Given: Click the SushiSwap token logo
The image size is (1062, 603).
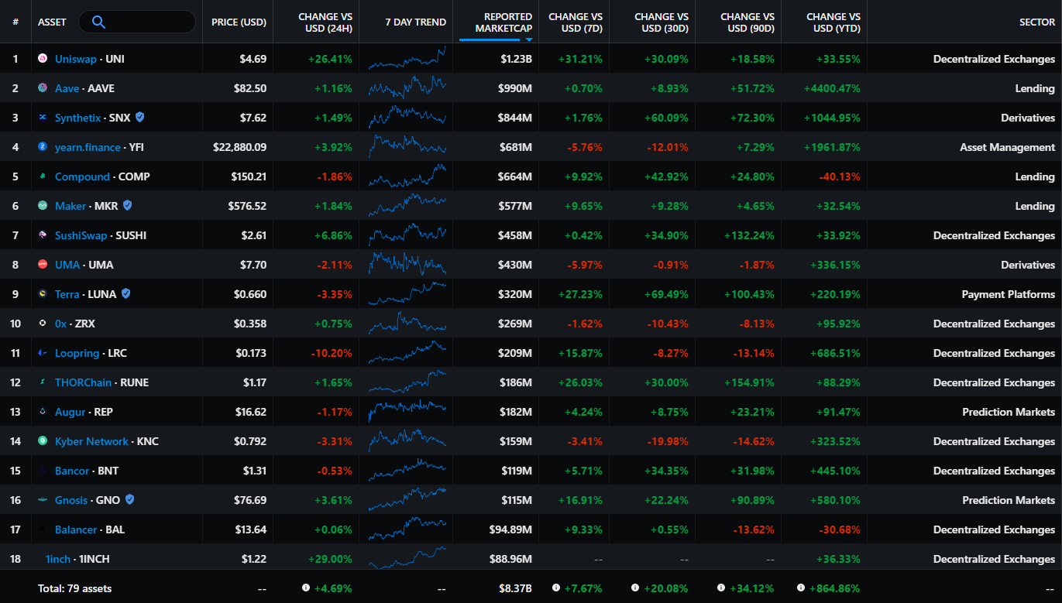Looking at the screenshot, I should click(x=42, y=235).
